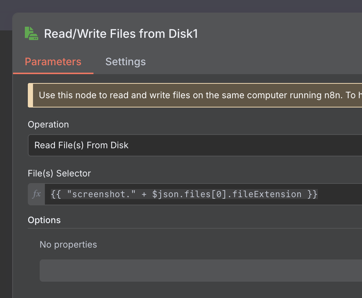Open the Settings tab

125,62
